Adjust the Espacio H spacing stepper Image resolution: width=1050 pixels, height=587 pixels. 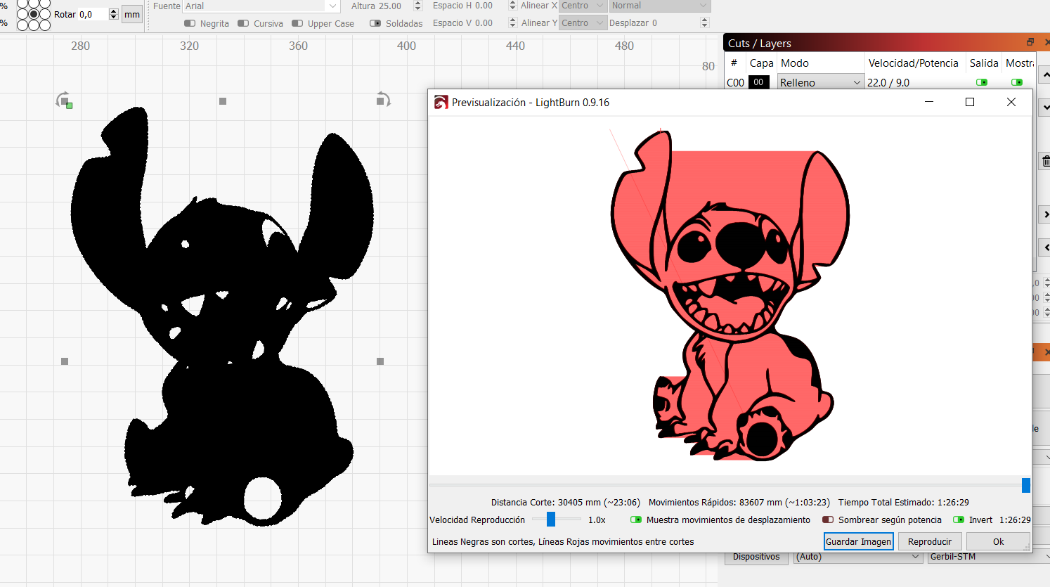tap(512, 6)
